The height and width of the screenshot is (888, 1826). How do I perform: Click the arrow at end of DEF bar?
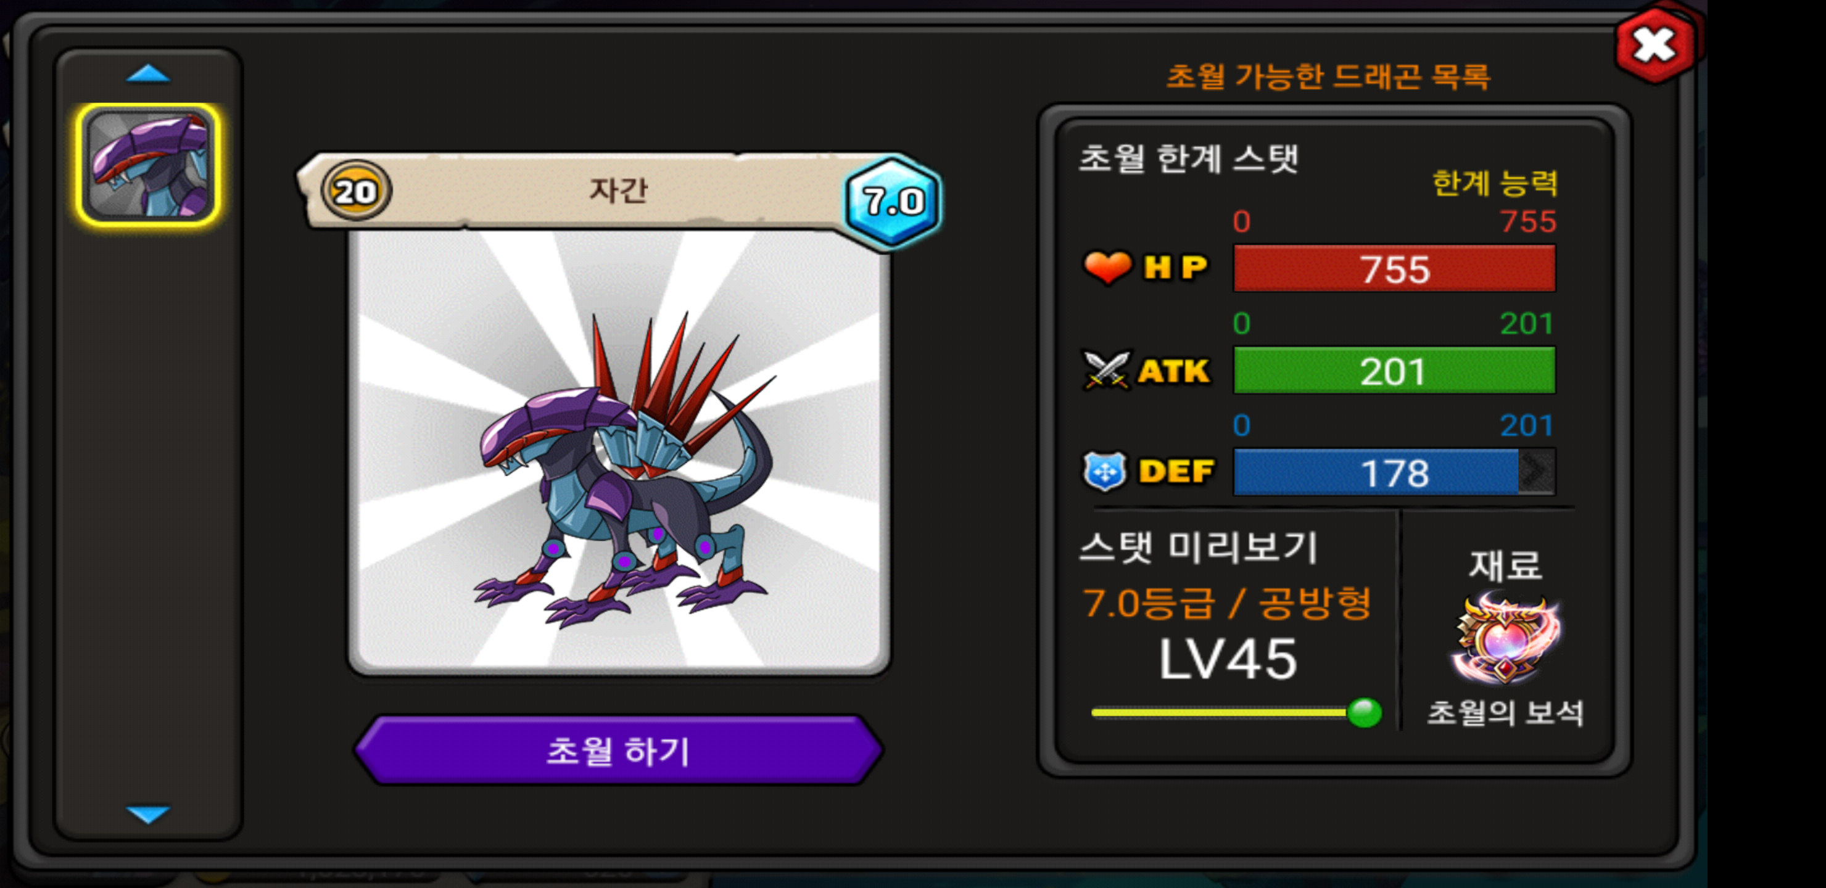coord(1537,472)
